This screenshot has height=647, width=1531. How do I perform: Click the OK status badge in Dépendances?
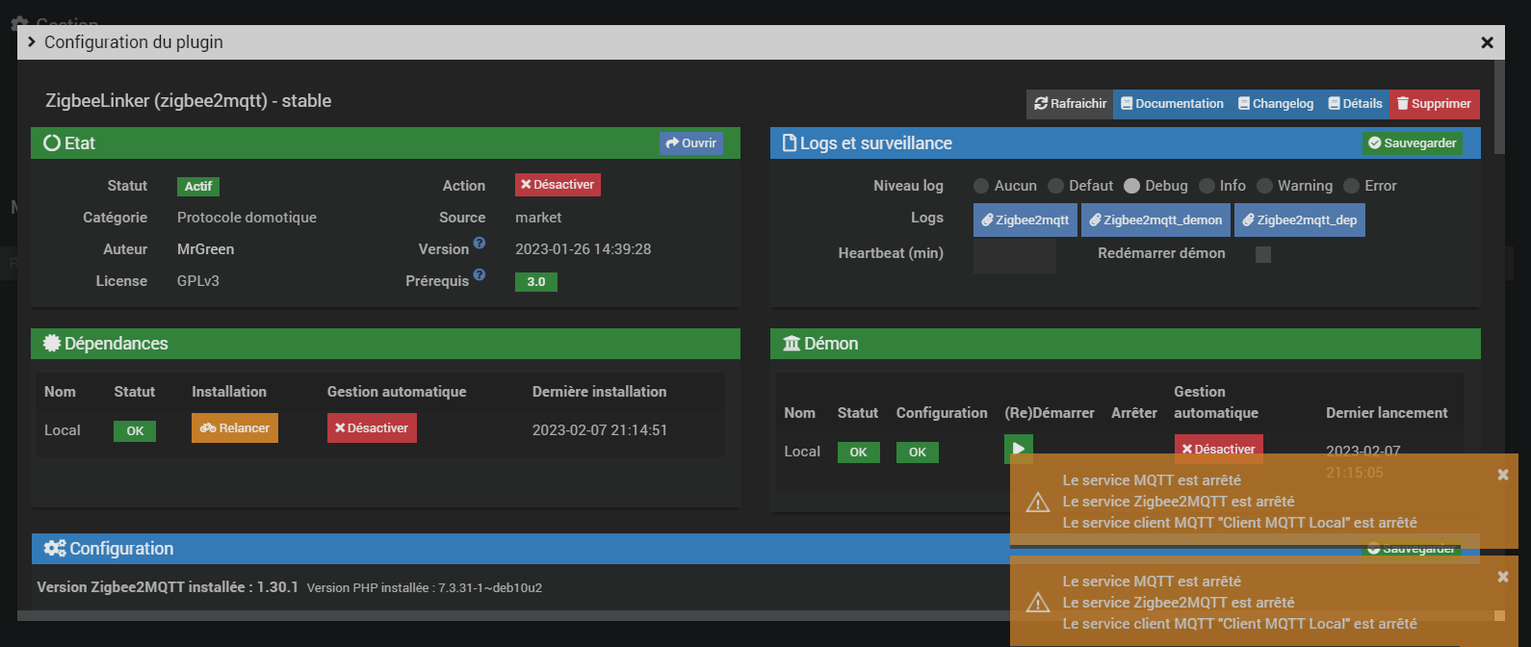coord(135,431)
